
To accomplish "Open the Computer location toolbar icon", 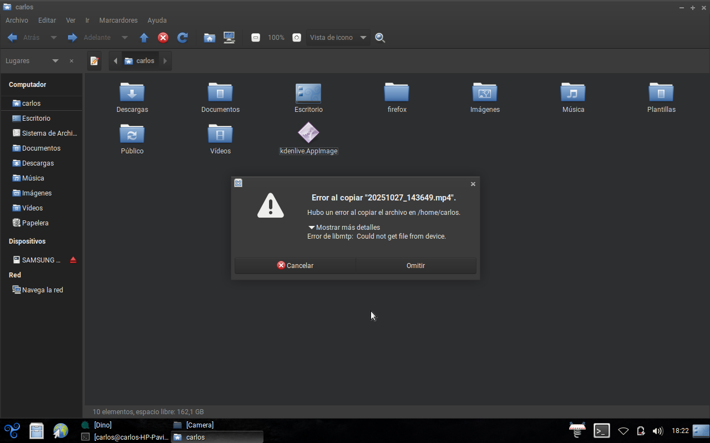I will pyautogui.click(x=229, y=38).
